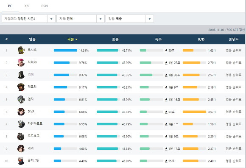Click Genji's portrait in rank 5 row
246x168 pixels.
pos(21,99)
